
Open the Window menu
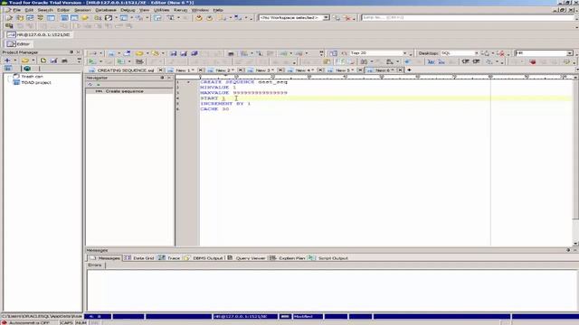coord(200,10)
